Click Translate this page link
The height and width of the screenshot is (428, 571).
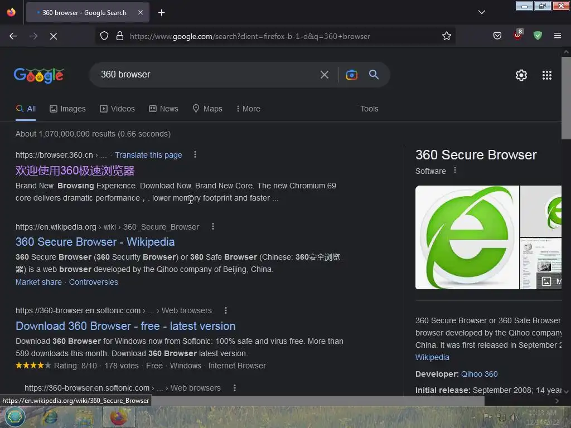[x=148, y=155]
